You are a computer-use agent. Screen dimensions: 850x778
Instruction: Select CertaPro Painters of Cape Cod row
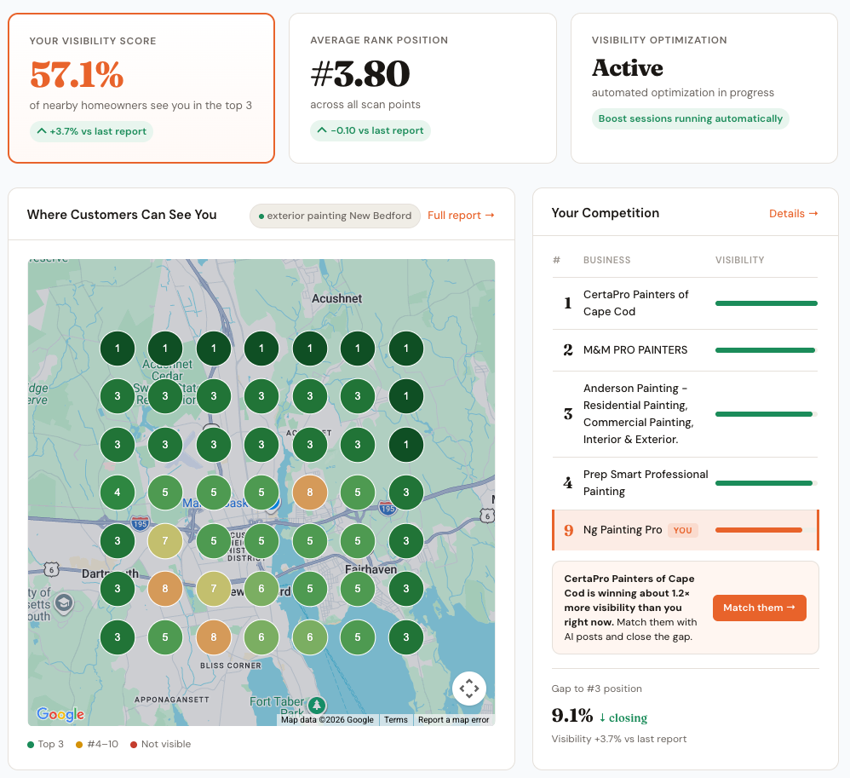[685, 303]
